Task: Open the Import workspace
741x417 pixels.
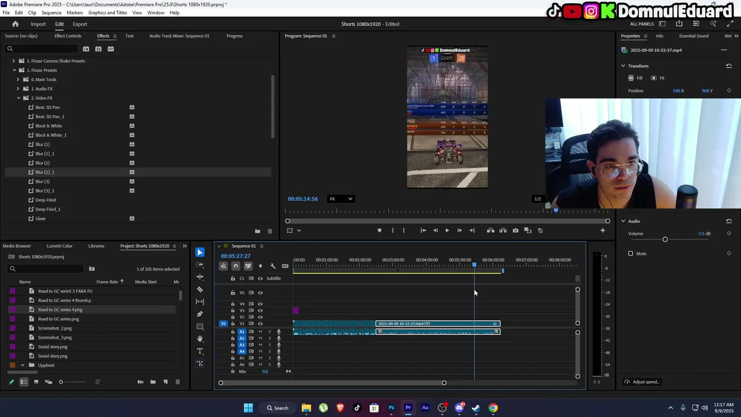Action: pos(38,24)
